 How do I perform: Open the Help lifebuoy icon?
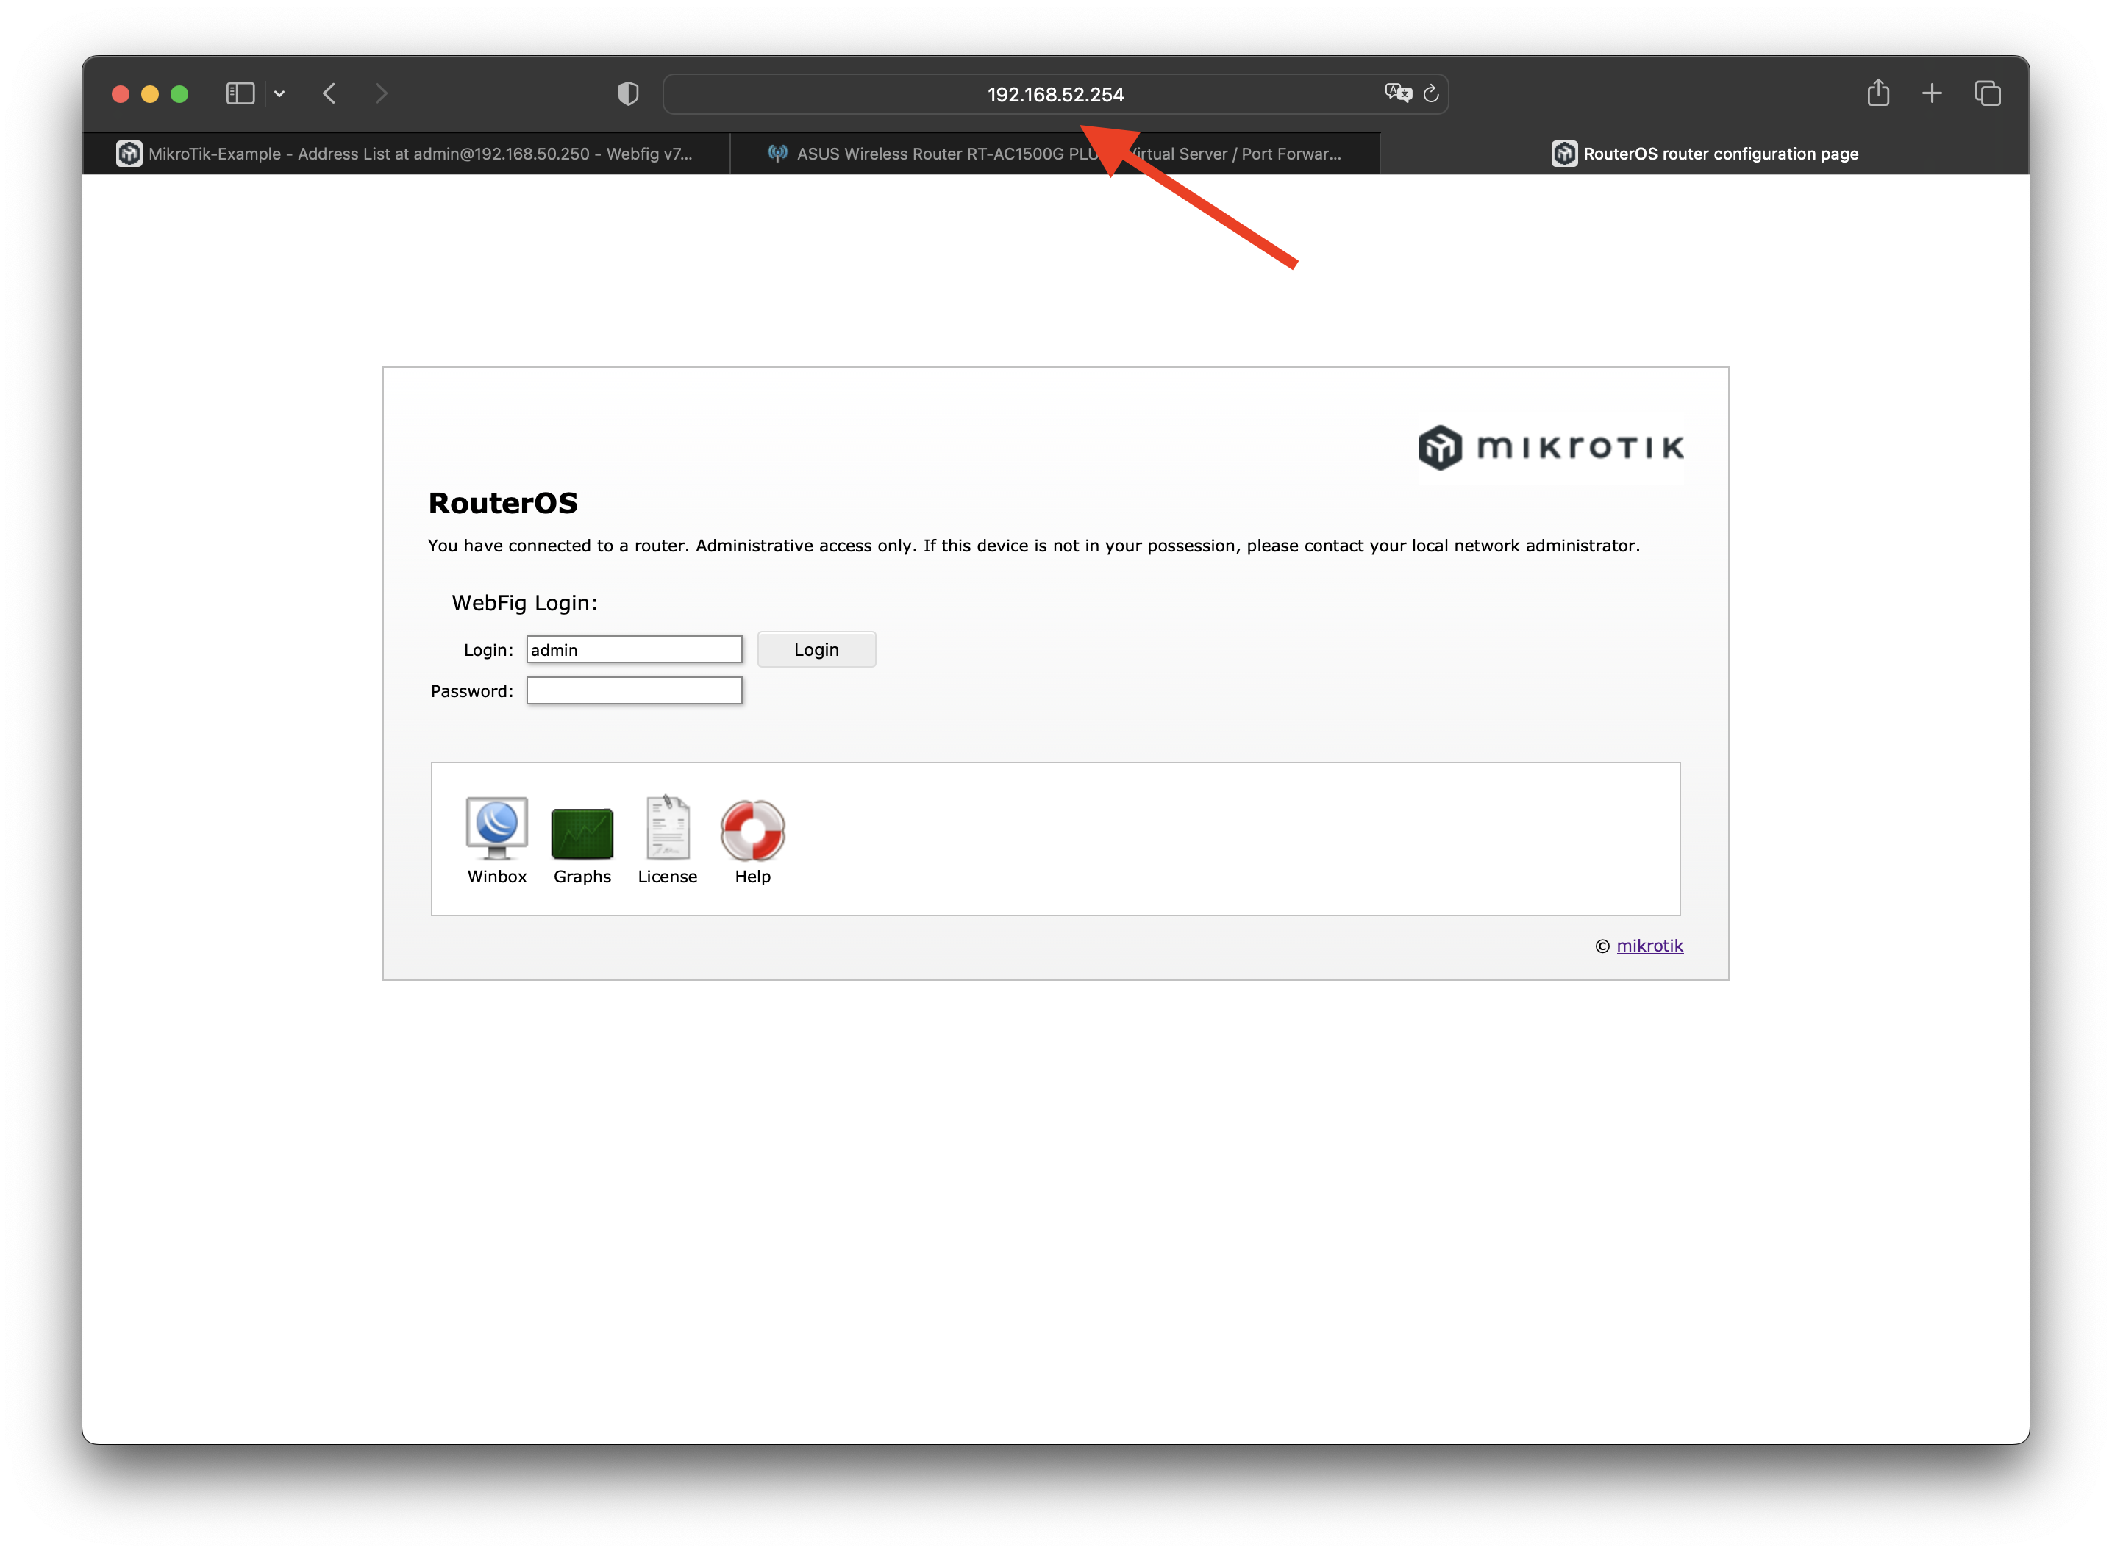752,830
